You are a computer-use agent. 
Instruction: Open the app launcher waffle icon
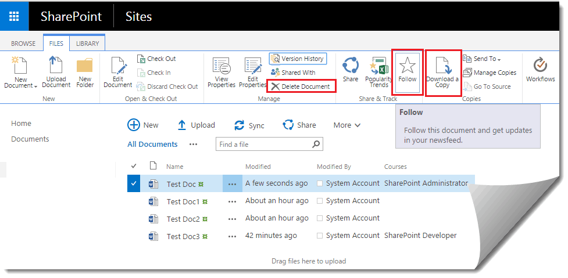tap(14, 16)
